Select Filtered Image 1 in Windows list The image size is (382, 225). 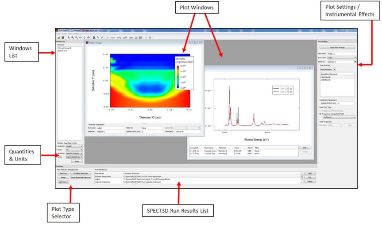(x=65, y=48)
